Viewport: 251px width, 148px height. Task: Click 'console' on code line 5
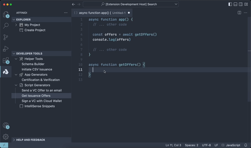click(x=100, y=39)
